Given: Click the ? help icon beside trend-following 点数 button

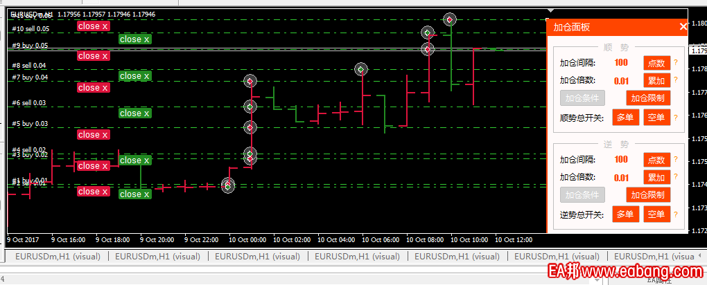Looking at the screenshot, I should click(675, 63).
